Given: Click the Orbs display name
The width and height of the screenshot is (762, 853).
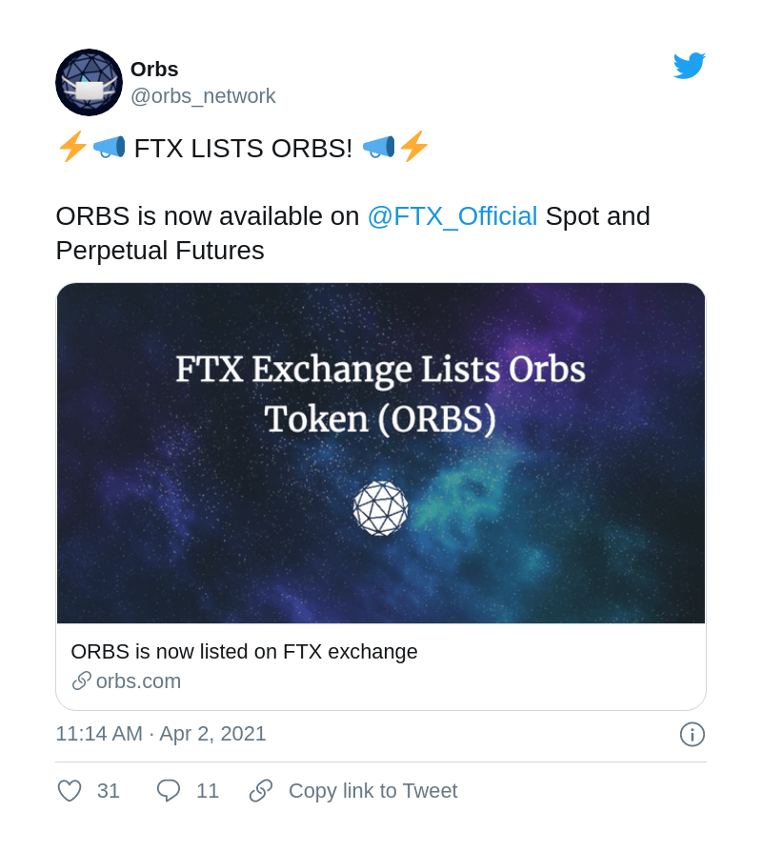Looking at the screenshot, I should [154, 69].
